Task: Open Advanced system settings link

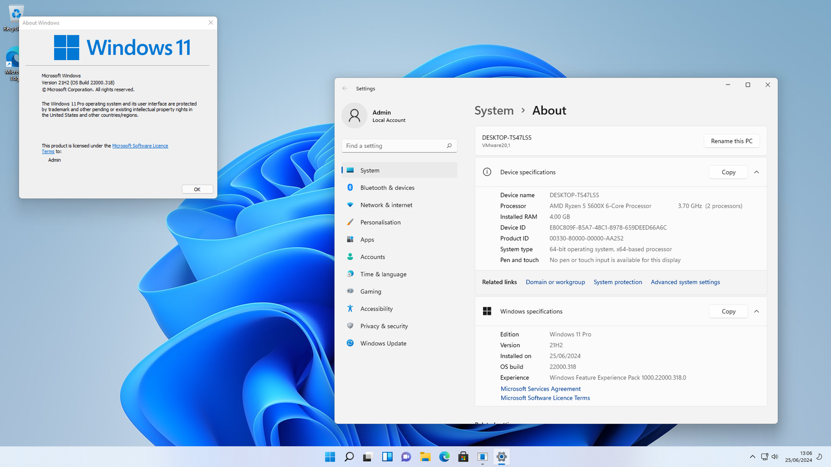Action: click(x=685, y=282)
